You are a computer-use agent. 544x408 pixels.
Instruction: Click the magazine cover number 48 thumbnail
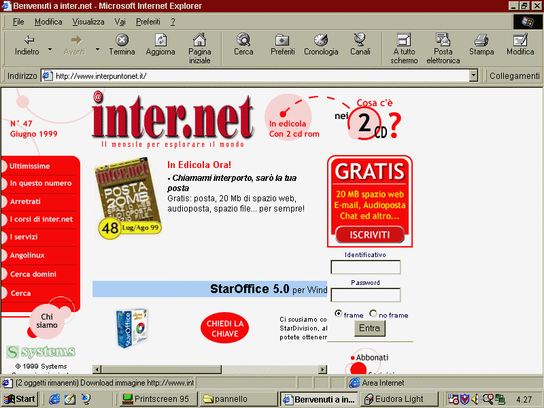coord(129,199)
